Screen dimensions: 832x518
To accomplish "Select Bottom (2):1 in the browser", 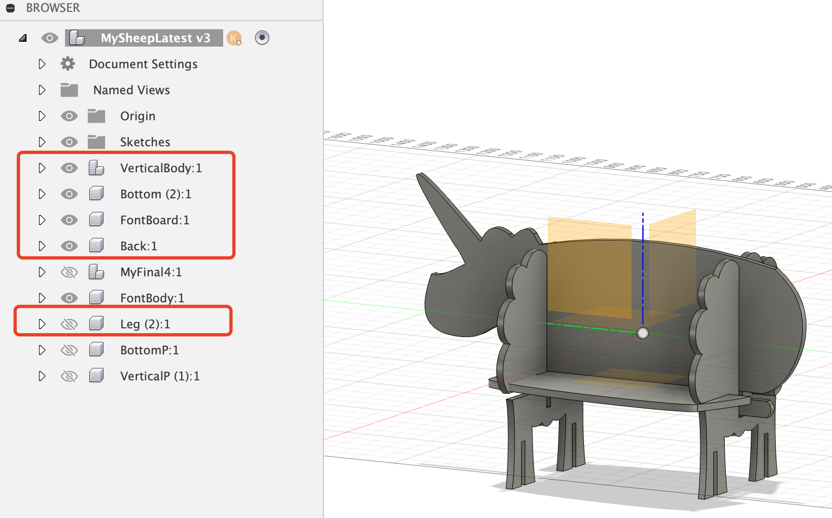I will point(155,194).
